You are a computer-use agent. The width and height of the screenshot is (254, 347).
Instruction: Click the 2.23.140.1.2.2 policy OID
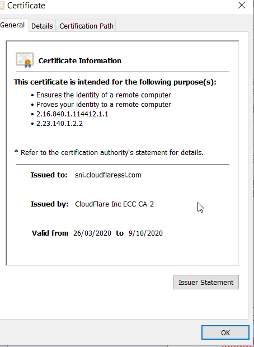pos(59,124)
